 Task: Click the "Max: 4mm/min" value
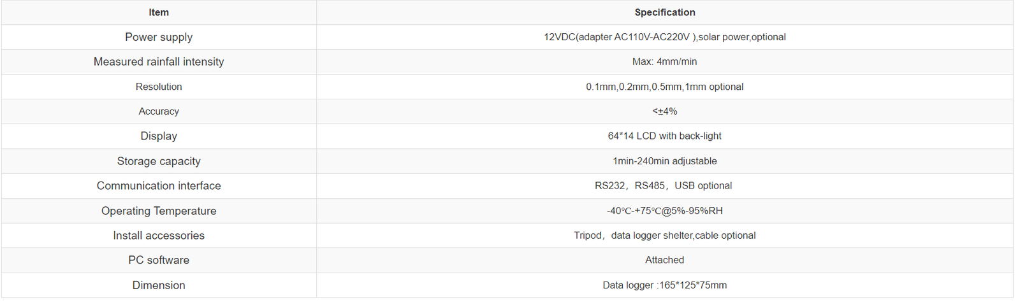[664, 62]
